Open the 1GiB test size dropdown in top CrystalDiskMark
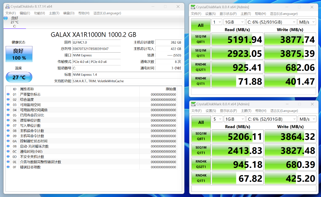The width and height of the screenshot is (321, 197). coord(234,22)
